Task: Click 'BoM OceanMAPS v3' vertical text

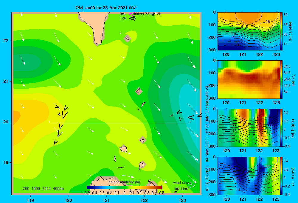Action: coord(207,104)
